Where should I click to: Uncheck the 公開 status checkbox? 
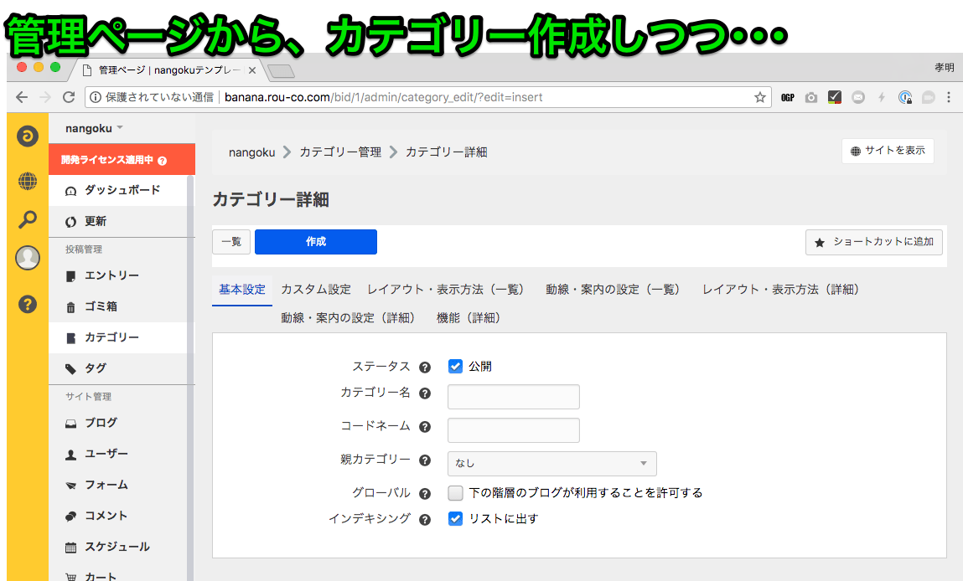pyautogui.click(x=455, y=367)
